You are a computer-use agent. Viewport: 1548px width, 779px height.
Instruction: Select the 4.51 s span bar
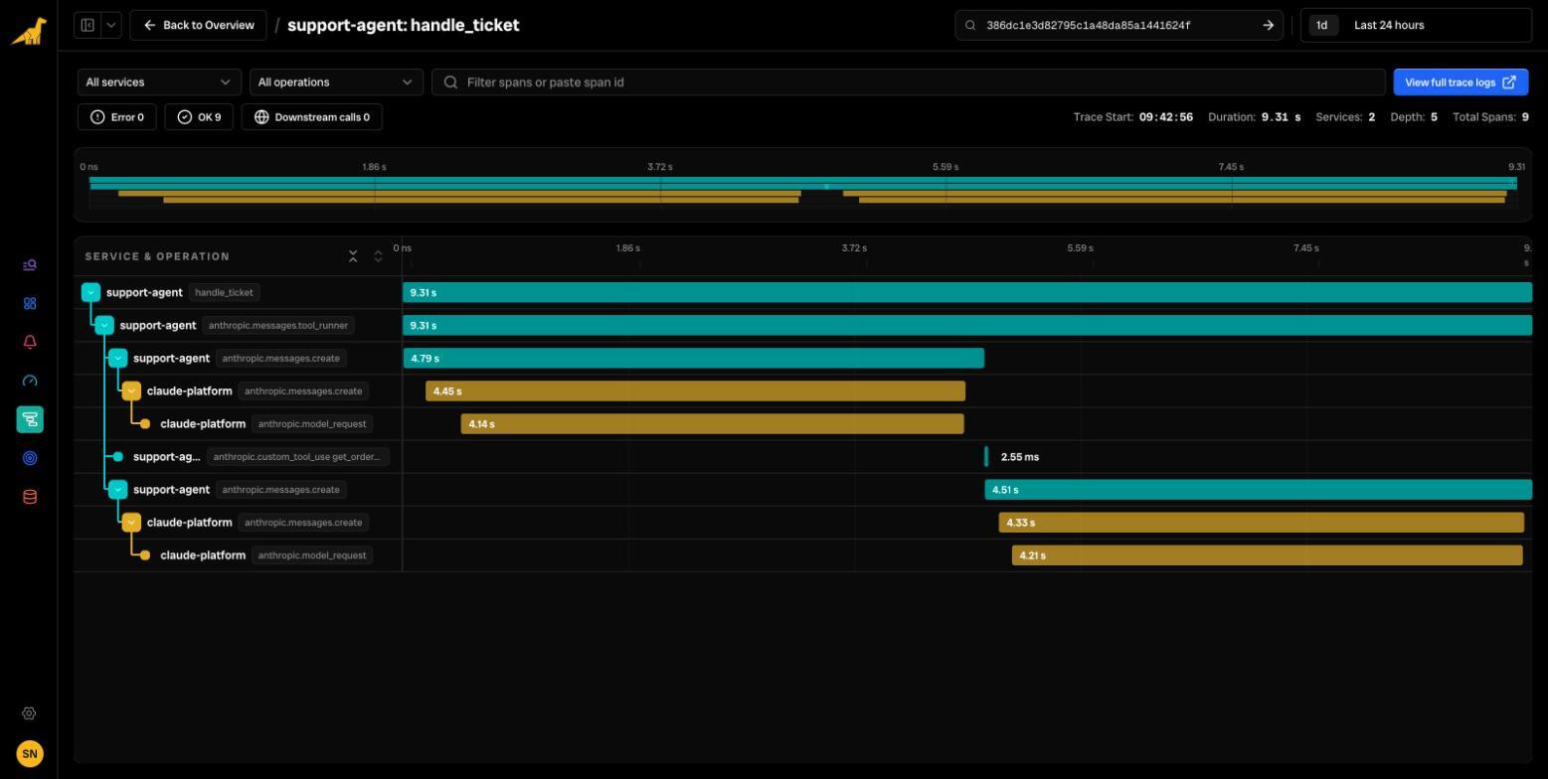point(1259,490)
